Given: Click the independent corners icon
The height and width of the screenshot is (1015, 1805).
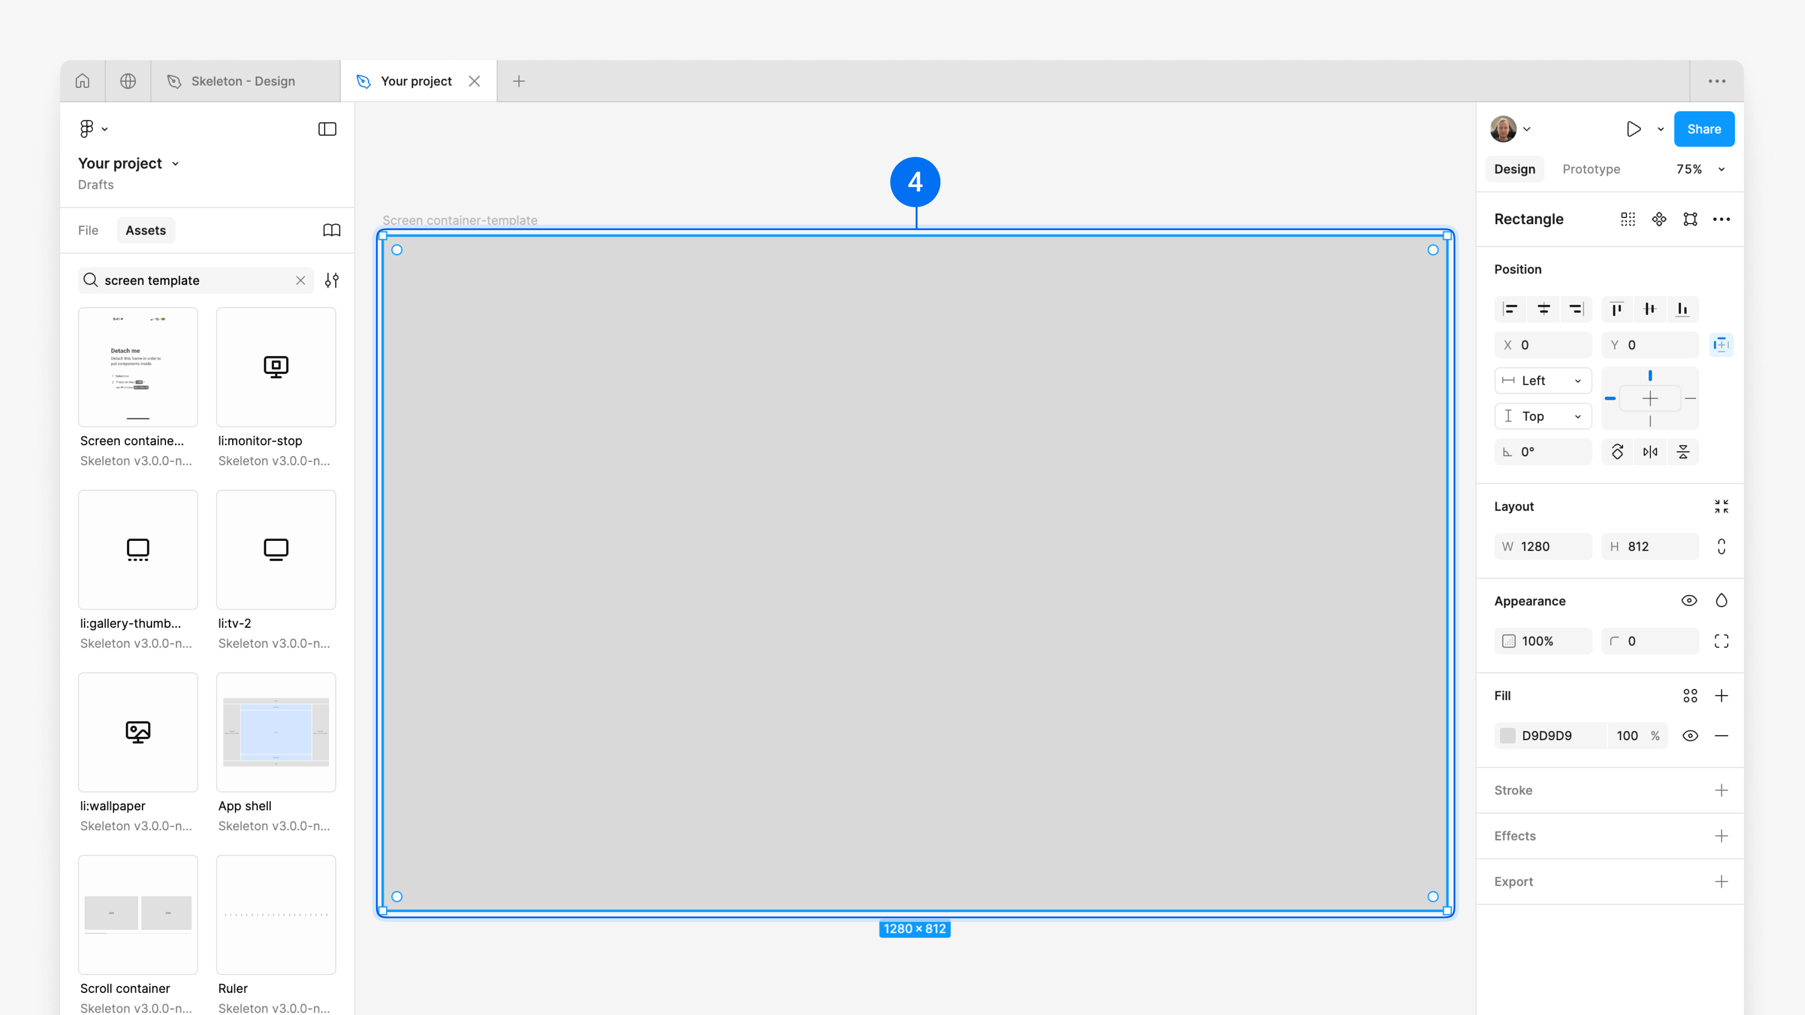Looking at the screenshot, I should (1721, 641).
